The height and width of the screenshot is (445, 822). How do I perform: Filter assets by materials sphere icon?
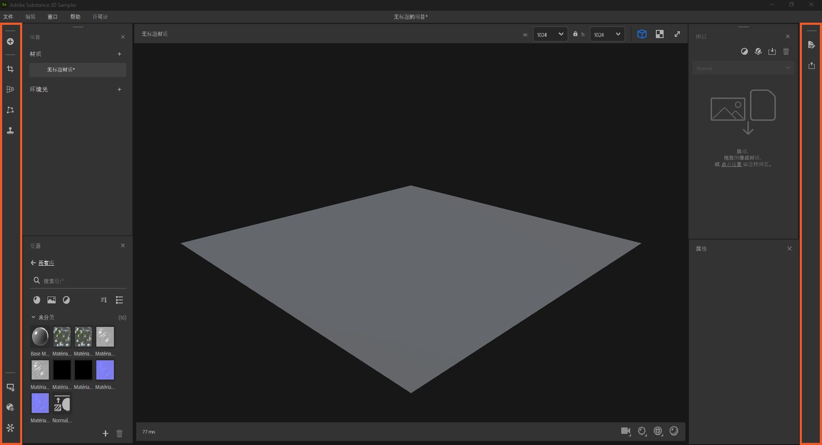click(37, 300)
